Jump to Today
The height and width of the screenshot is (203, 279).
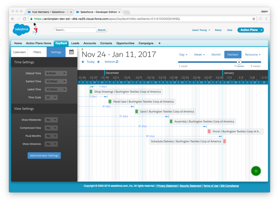90,62
